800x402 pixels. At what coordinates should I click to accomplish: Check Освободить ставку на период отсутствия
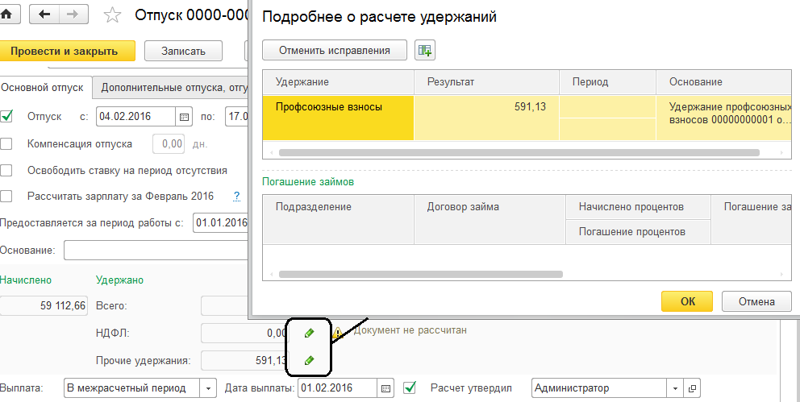6,170
